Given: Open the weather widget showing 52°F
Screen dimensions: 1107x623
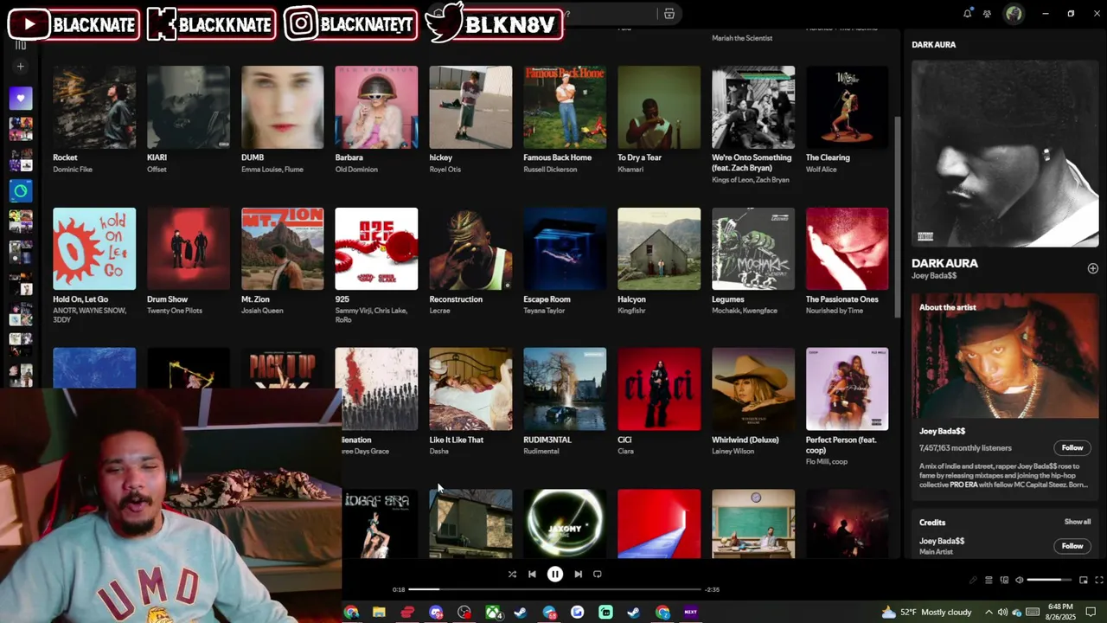Looking at the screenshot, I should [925, 612].
